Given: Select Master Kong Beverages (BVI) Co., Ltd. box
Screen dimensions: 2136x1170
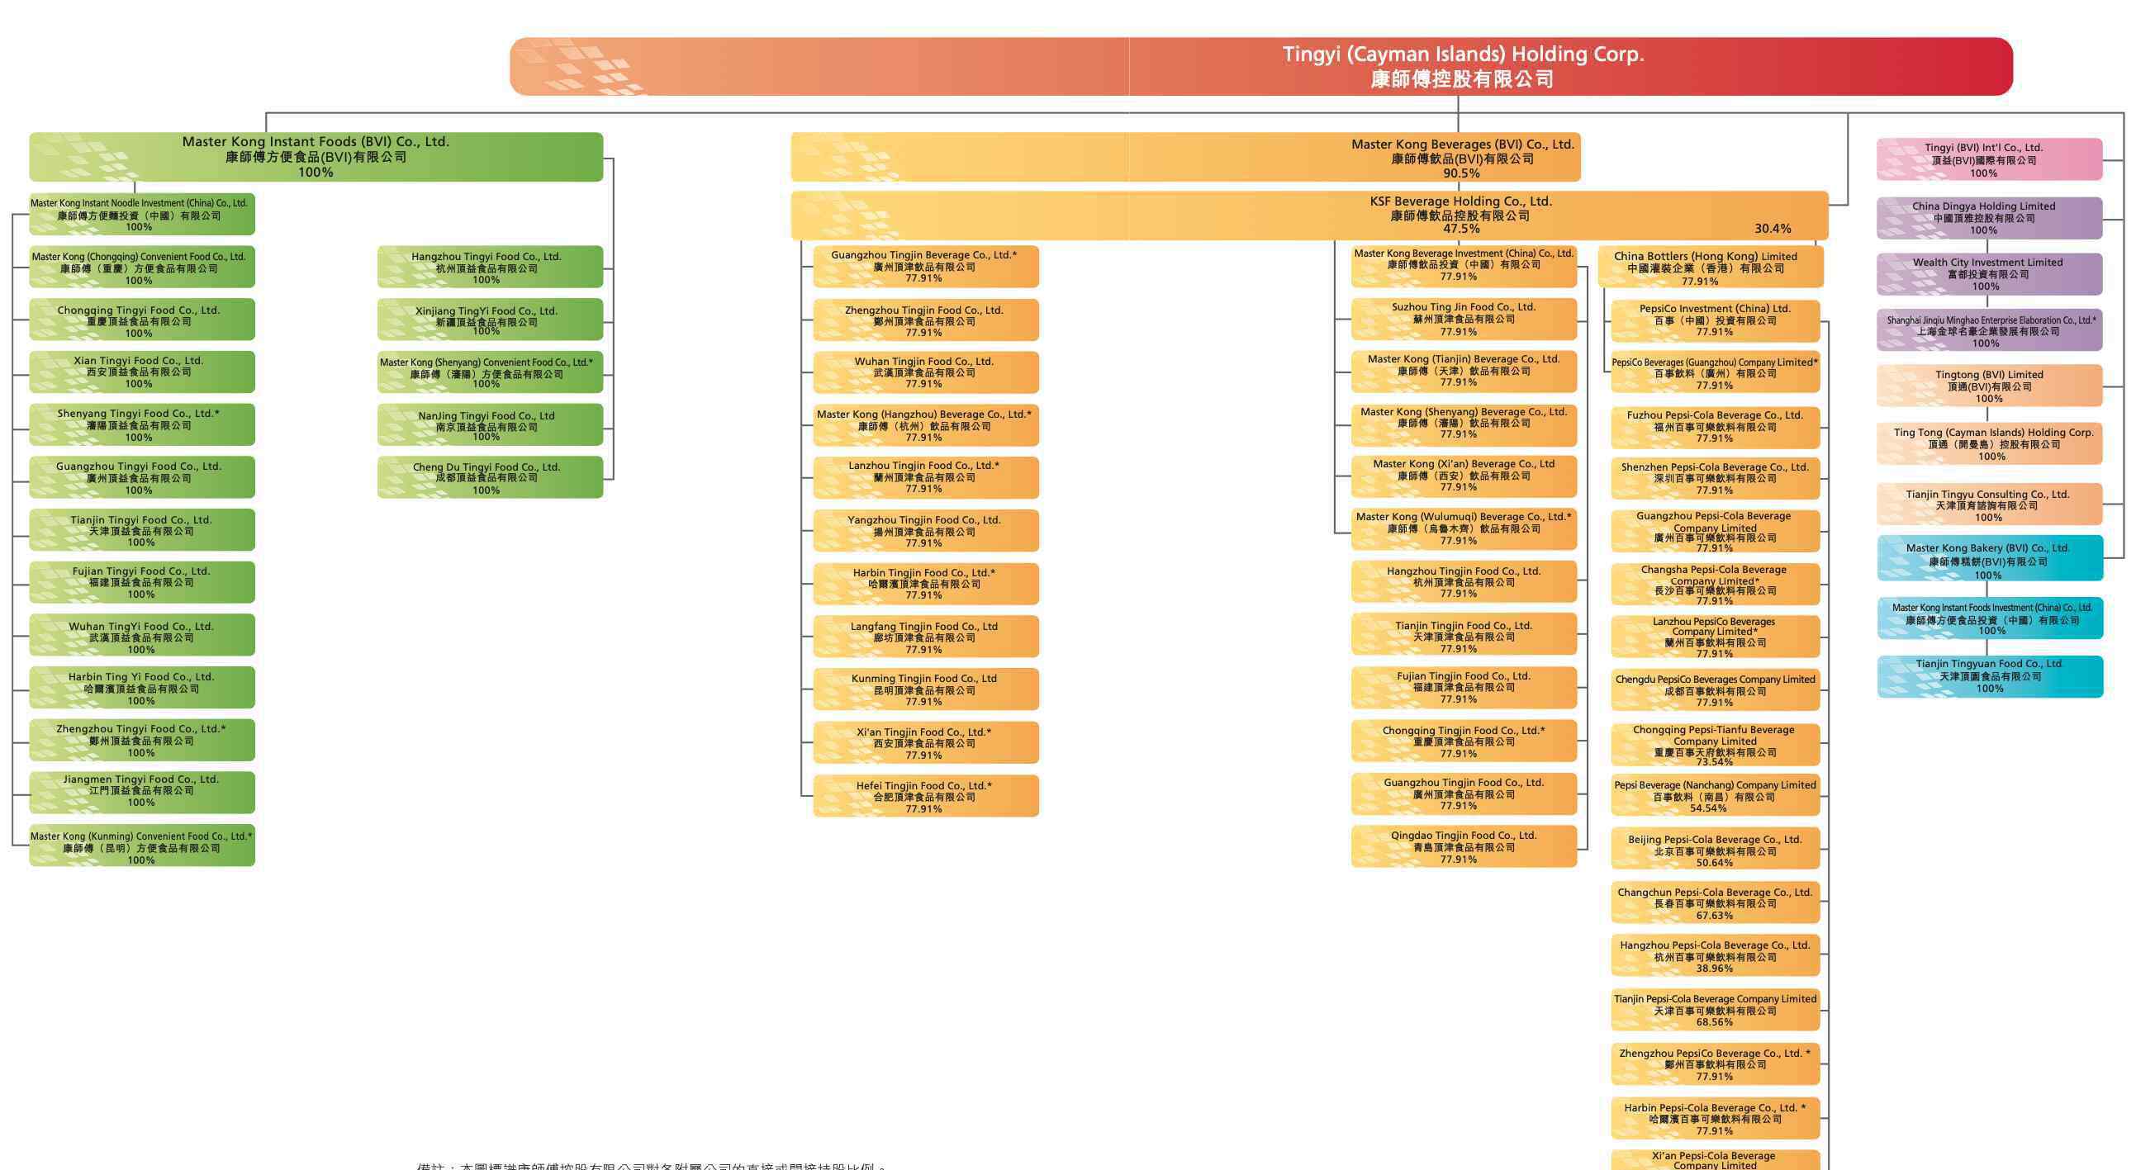Looking at the screenshot, I should pyautogui.click(x=1186, y=157).
